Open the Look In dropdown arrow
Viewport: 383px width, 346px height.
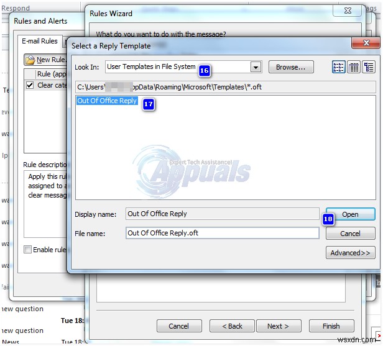coord(256,67)
